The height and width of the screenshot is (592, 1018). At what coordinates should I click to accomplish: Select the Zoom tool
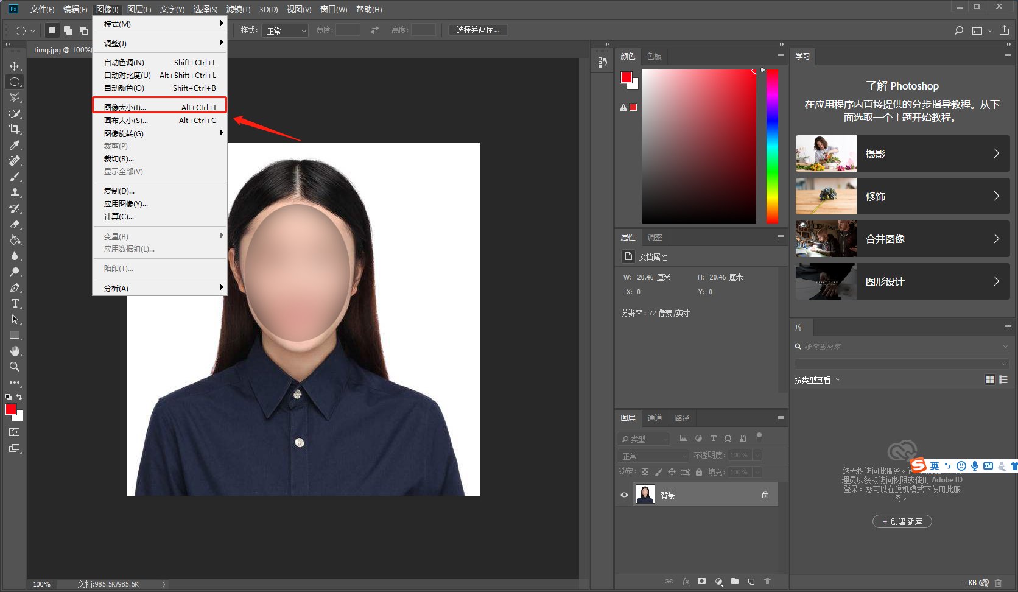pyautogui.click(x=15, y=367)
